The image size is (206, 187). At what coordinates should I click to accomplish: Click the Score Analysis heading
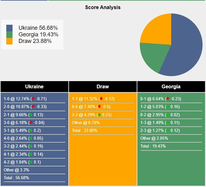pos(103,7)
